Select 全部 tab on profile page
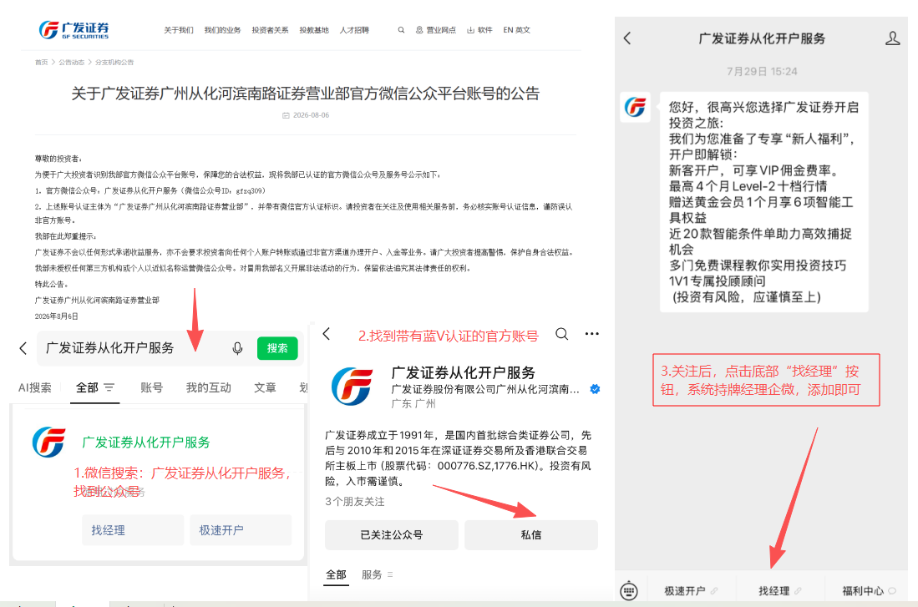 336,574
